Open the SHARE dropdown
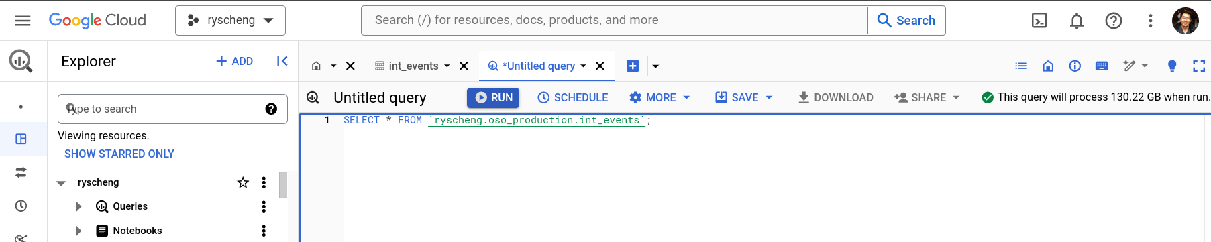This screenshot has height=242, width=1211. pyautogui.click(x=927, y=97)
